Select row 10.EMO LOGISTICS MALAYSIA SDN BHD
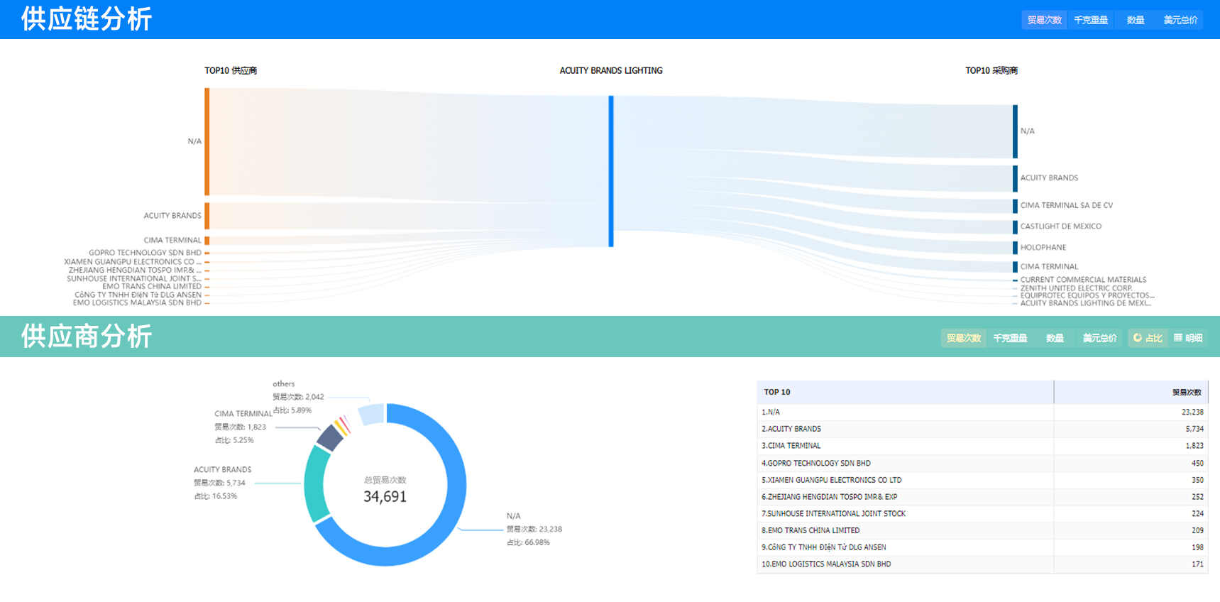The image size is (1220, 602). tap(982, 564)
